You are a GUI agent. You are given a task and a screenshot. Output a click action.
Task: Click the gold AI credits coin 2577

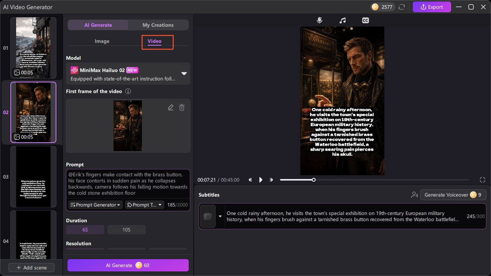tap(375, 7)
